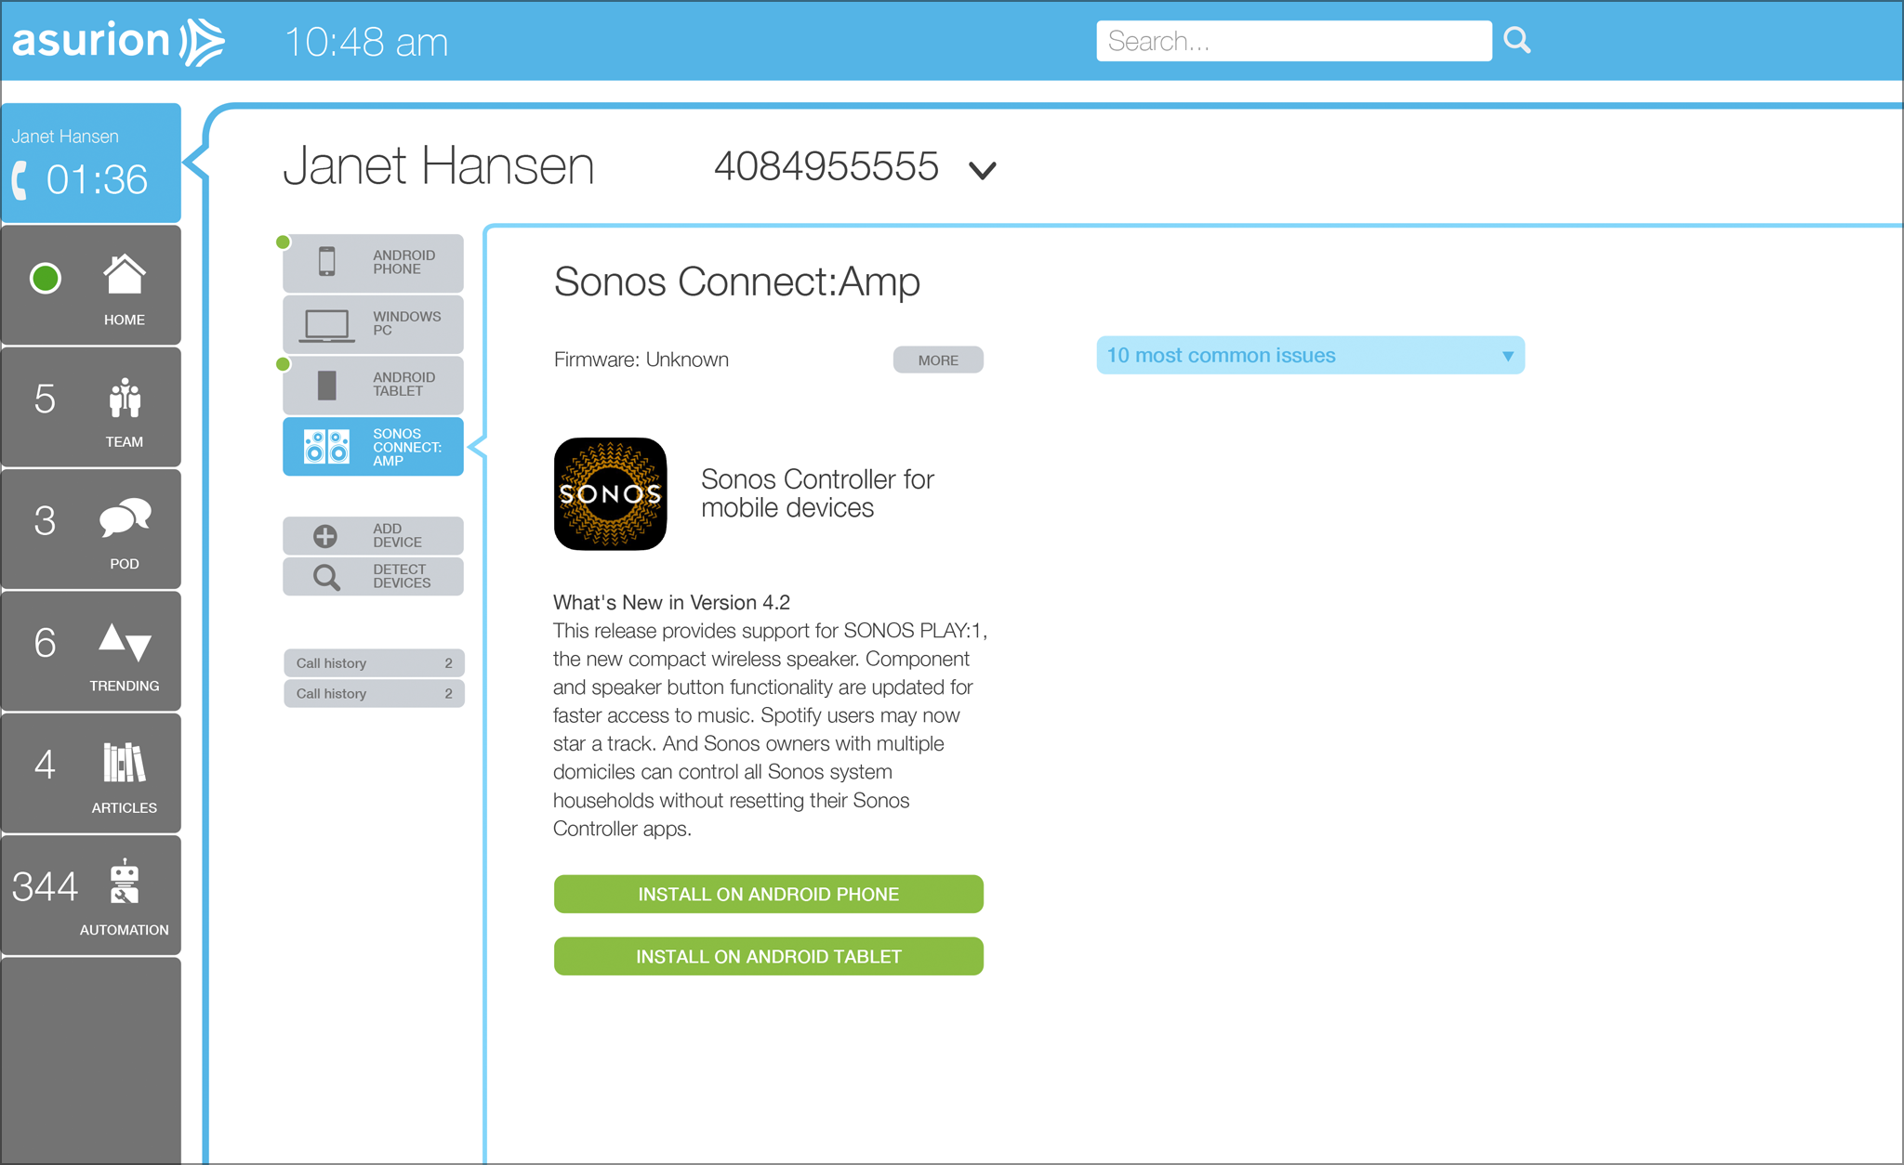Click Install on Android Tablet button

(769, 956)
